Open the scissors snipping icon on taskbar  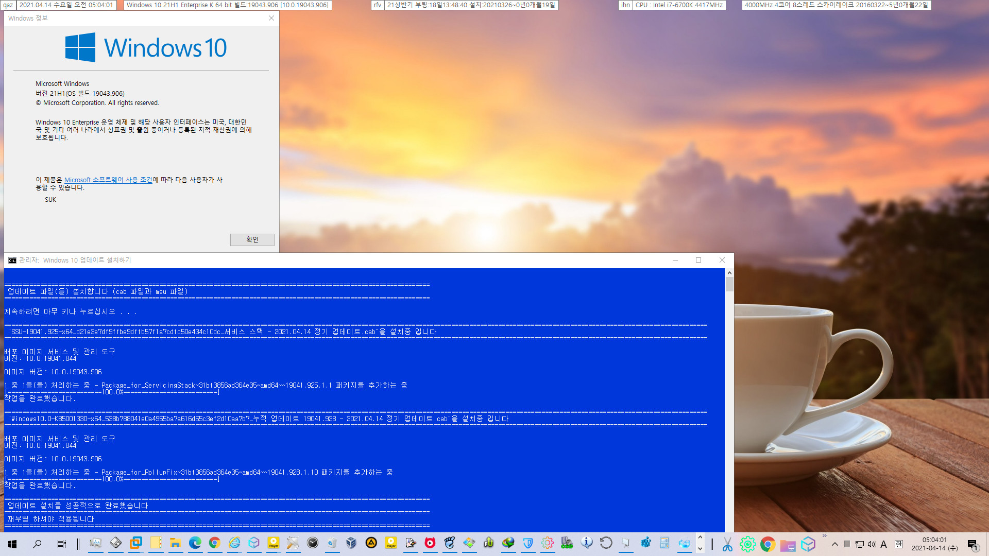pyautogui.click(x=727, y=544)
